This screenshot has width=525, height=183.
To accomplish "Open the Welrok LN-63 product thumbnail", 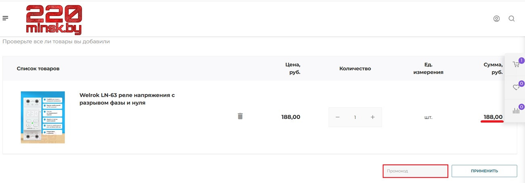I will click(x=43, y=117).
